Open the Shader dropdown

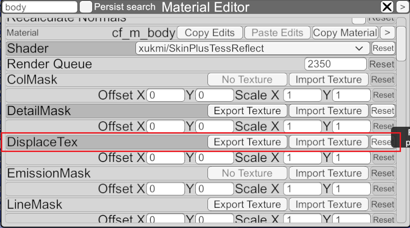[x=252, y=48]
